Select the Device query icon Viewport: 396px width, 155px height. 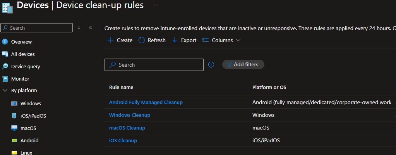tap(5, 66)
